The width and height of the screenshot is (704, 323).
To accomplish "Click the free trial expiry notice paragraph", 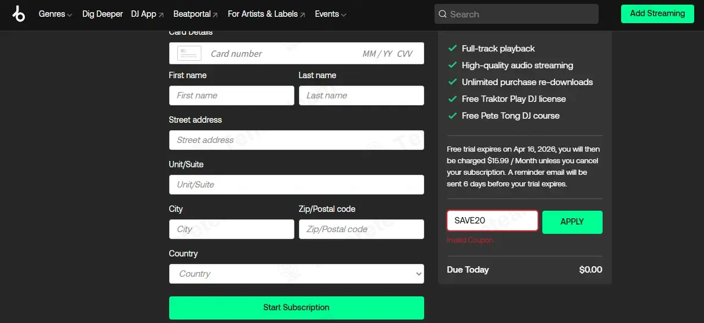I will (523, 167).
